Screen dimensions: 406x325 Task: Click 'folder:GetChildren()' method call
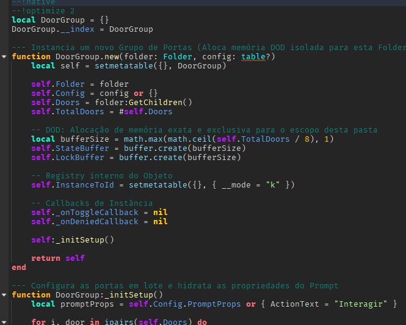(143, 103)
